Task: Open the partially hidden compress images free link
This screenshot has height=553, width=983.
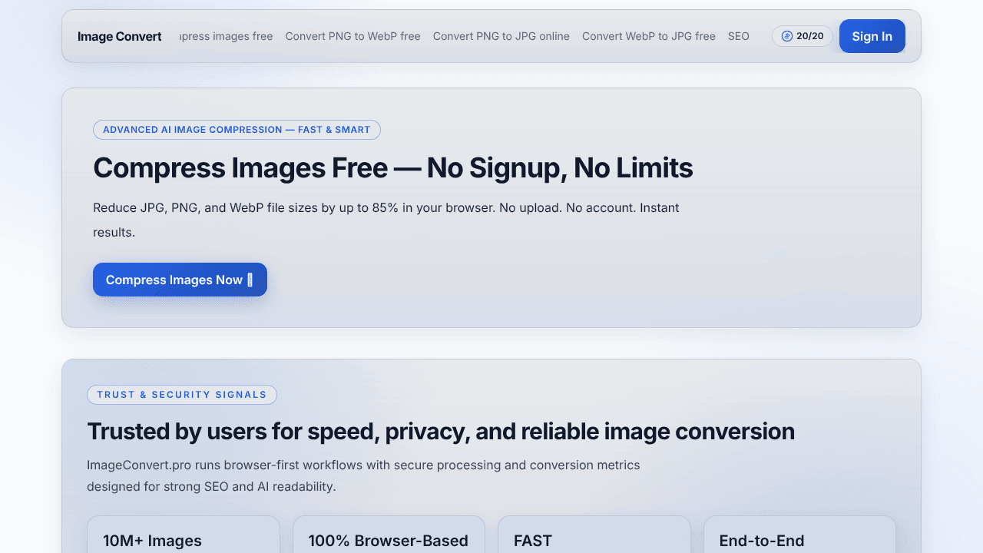Action: point(227,36)
